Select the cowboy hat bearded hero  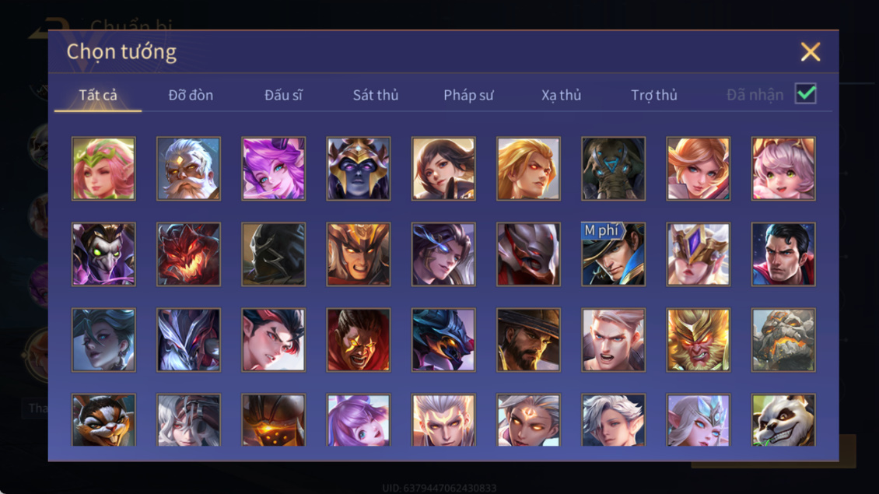point(528,339)
